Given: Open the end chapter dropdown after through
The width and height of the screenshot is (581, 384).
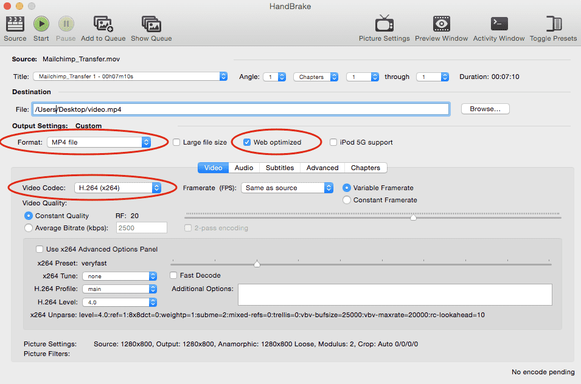Looking at the screenshot, I should (x=433, y=77).
